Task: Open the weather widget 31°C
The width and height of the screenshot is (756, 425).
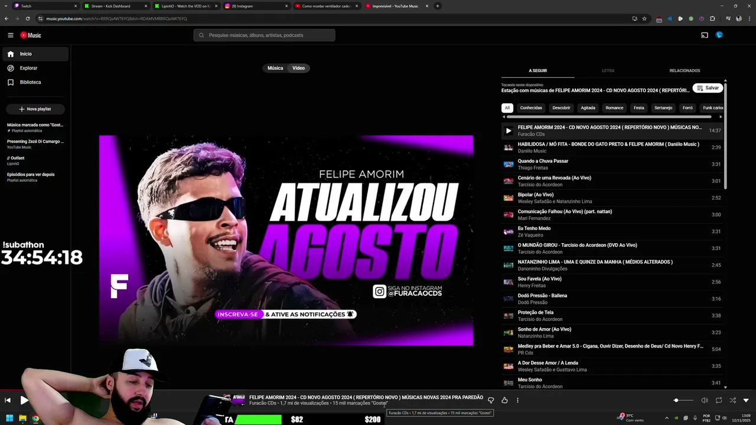Action: (x=630, y=417)
